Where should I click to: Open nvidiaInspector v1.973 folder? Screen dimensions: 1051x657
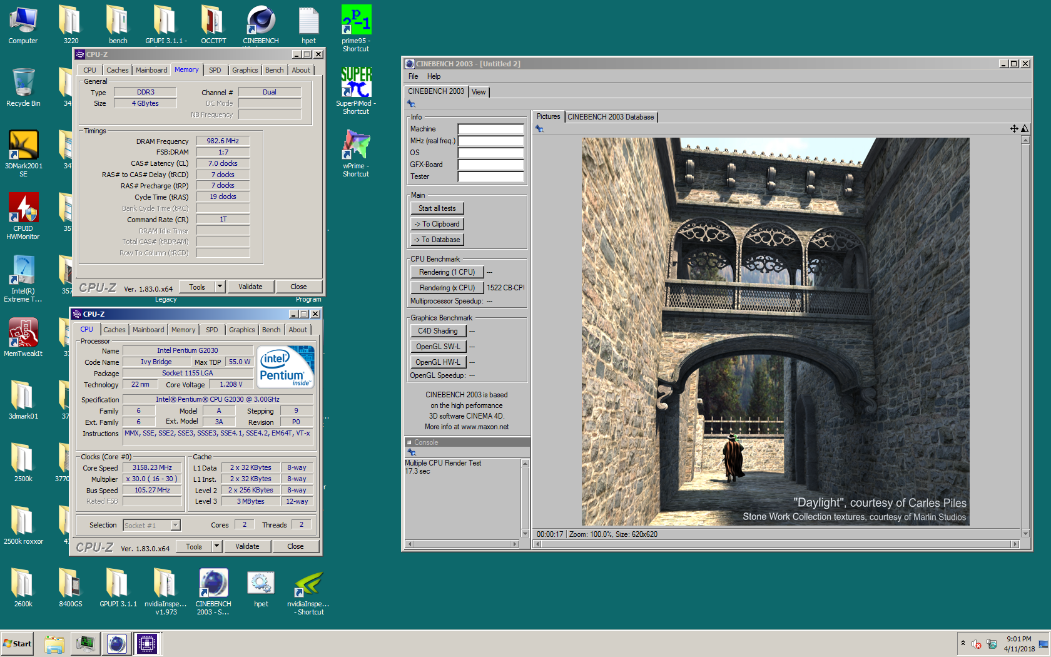(x=166, y=591)
